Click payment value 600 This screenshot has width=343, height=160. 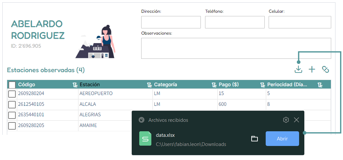222,104
